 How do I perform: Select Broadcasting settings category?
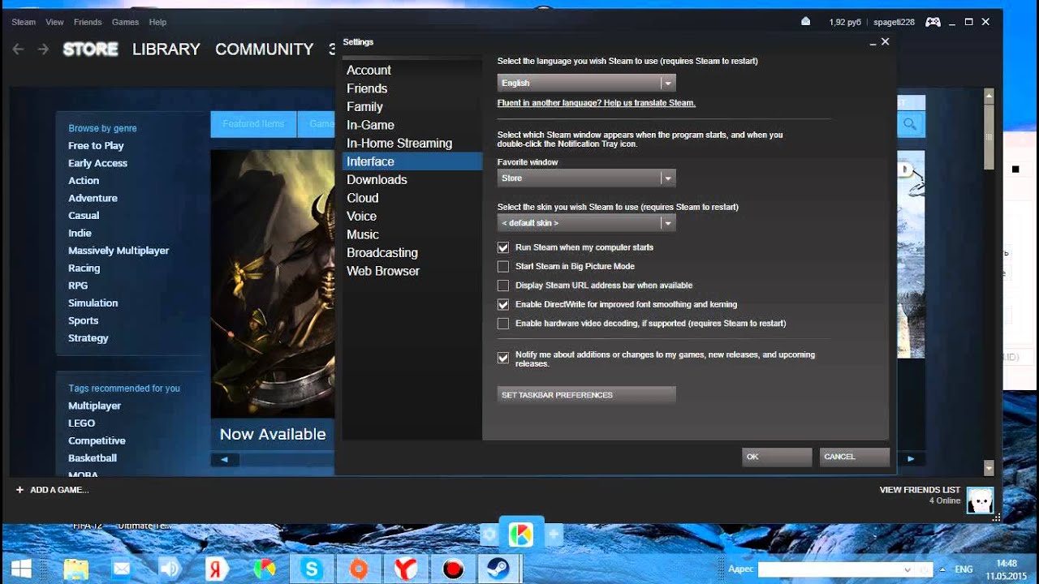[x=412, y=253]
